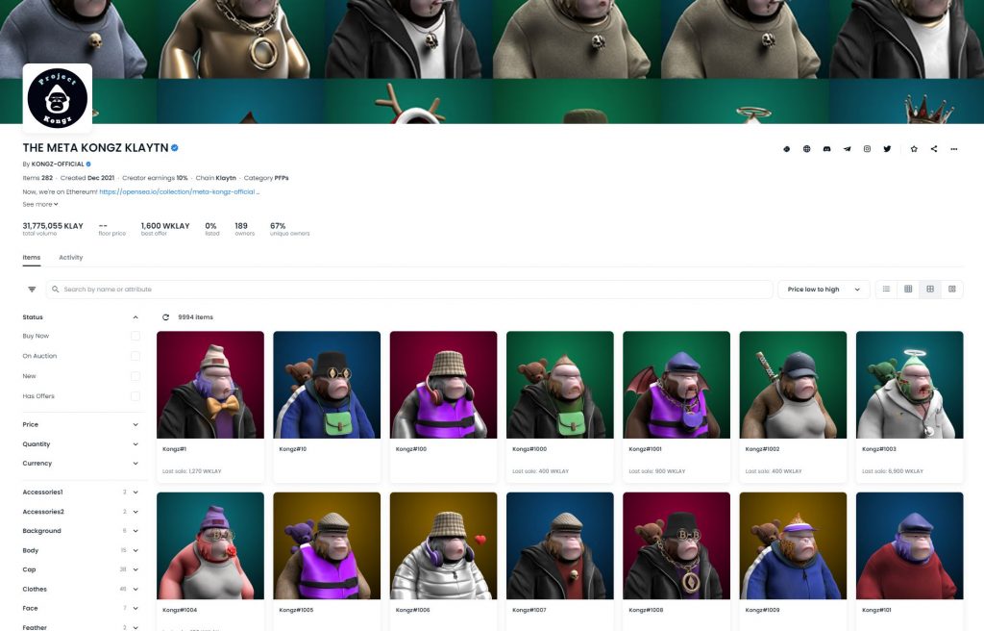This screenshot has width=984, height=631.
Task: Open the Kongz#101 NFT card
Action: pyautogui.click(x=909, y=561)
